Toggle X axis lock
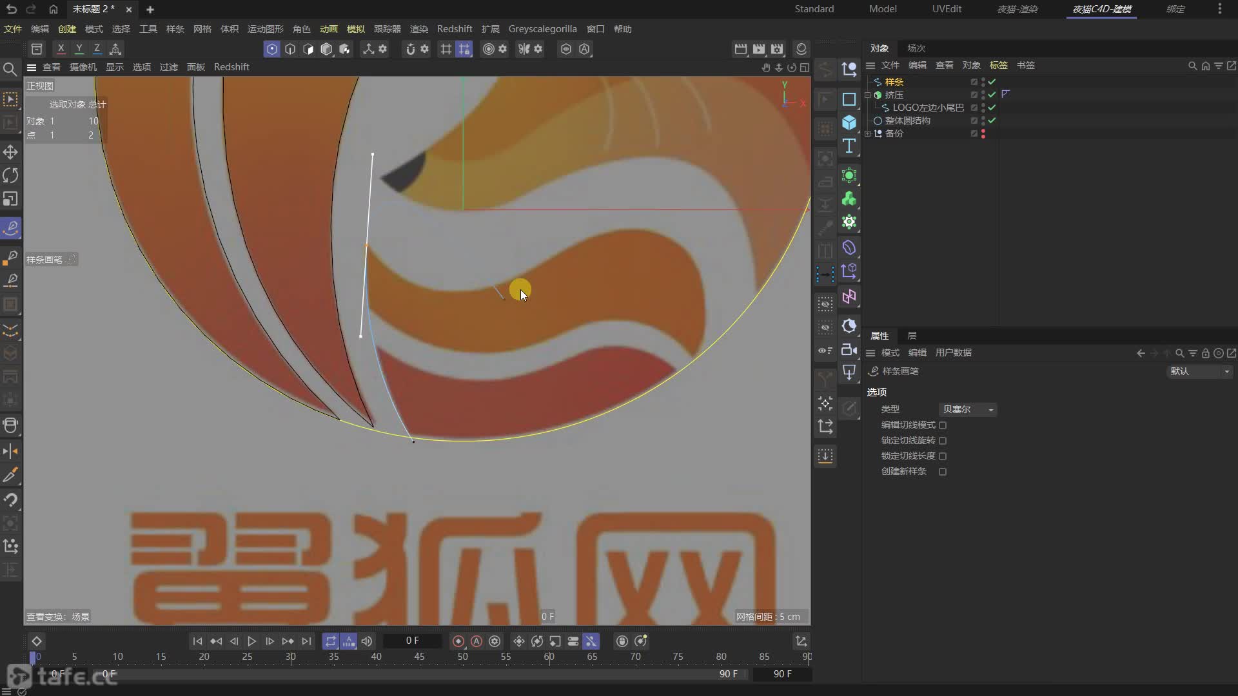1238x696 pixels. pos(61,49)
